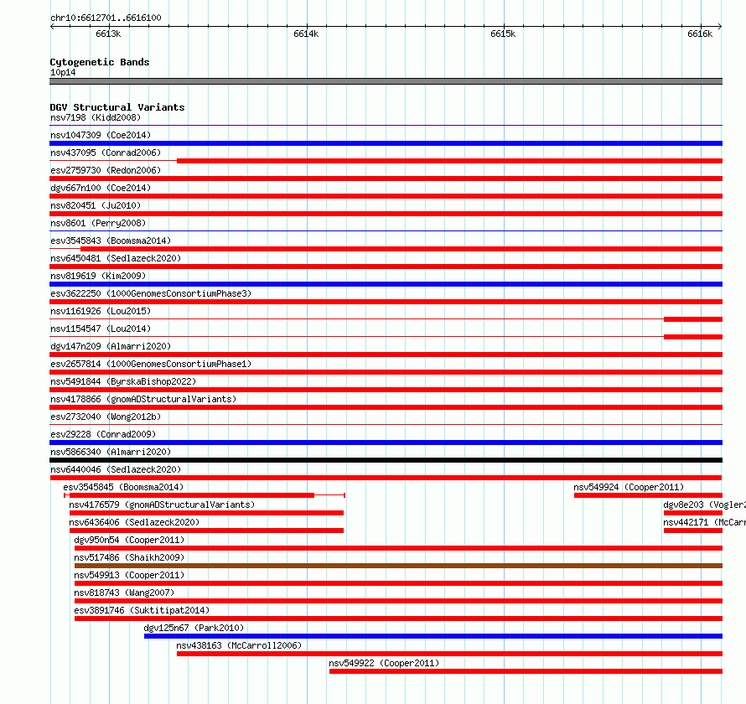Click esv3891746 (Suktitipat2014) label

tap(142, 610)
